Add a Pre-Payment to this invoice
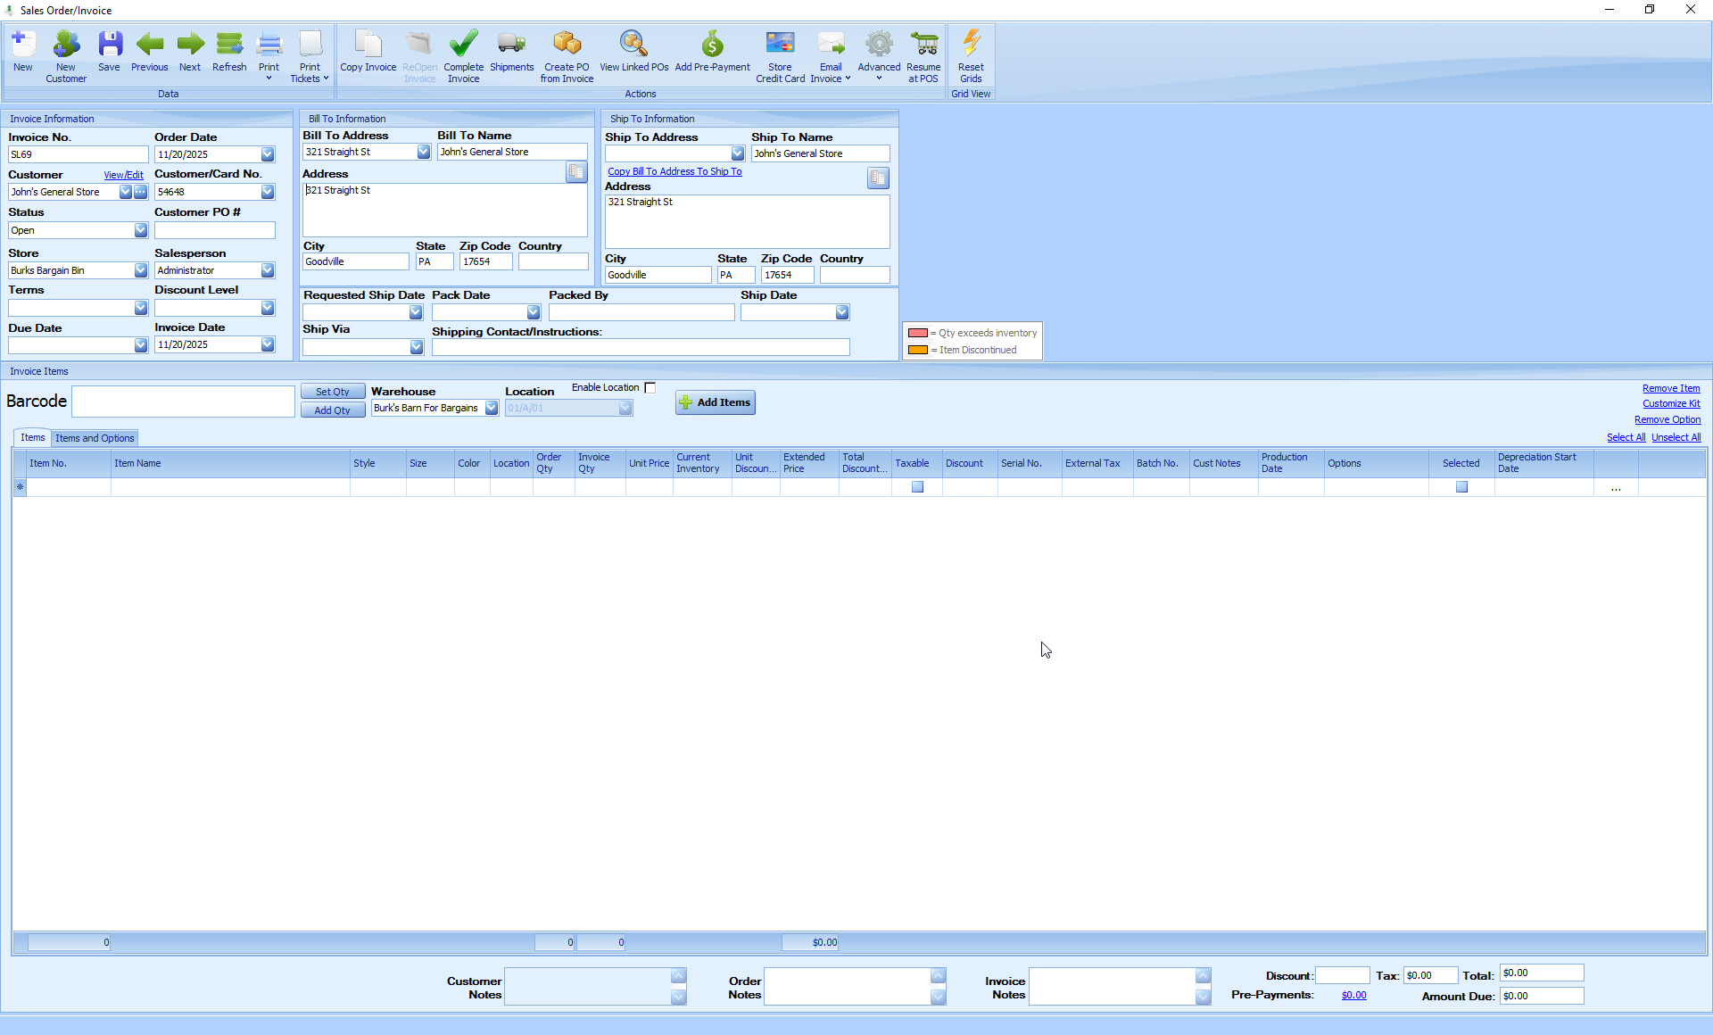 tap(711, 54)
